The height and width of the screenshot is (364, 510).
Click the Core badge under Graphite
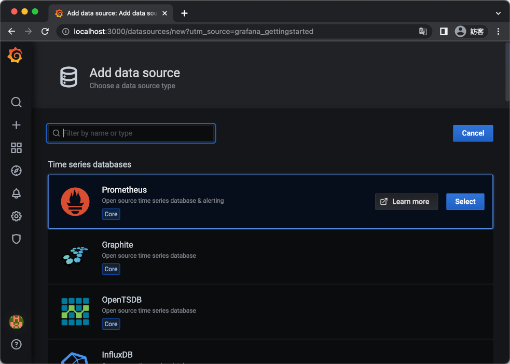[111, 269]
